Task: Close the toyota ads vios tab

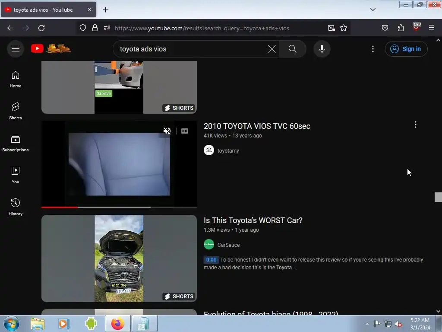Action: [x=89, y=10]
